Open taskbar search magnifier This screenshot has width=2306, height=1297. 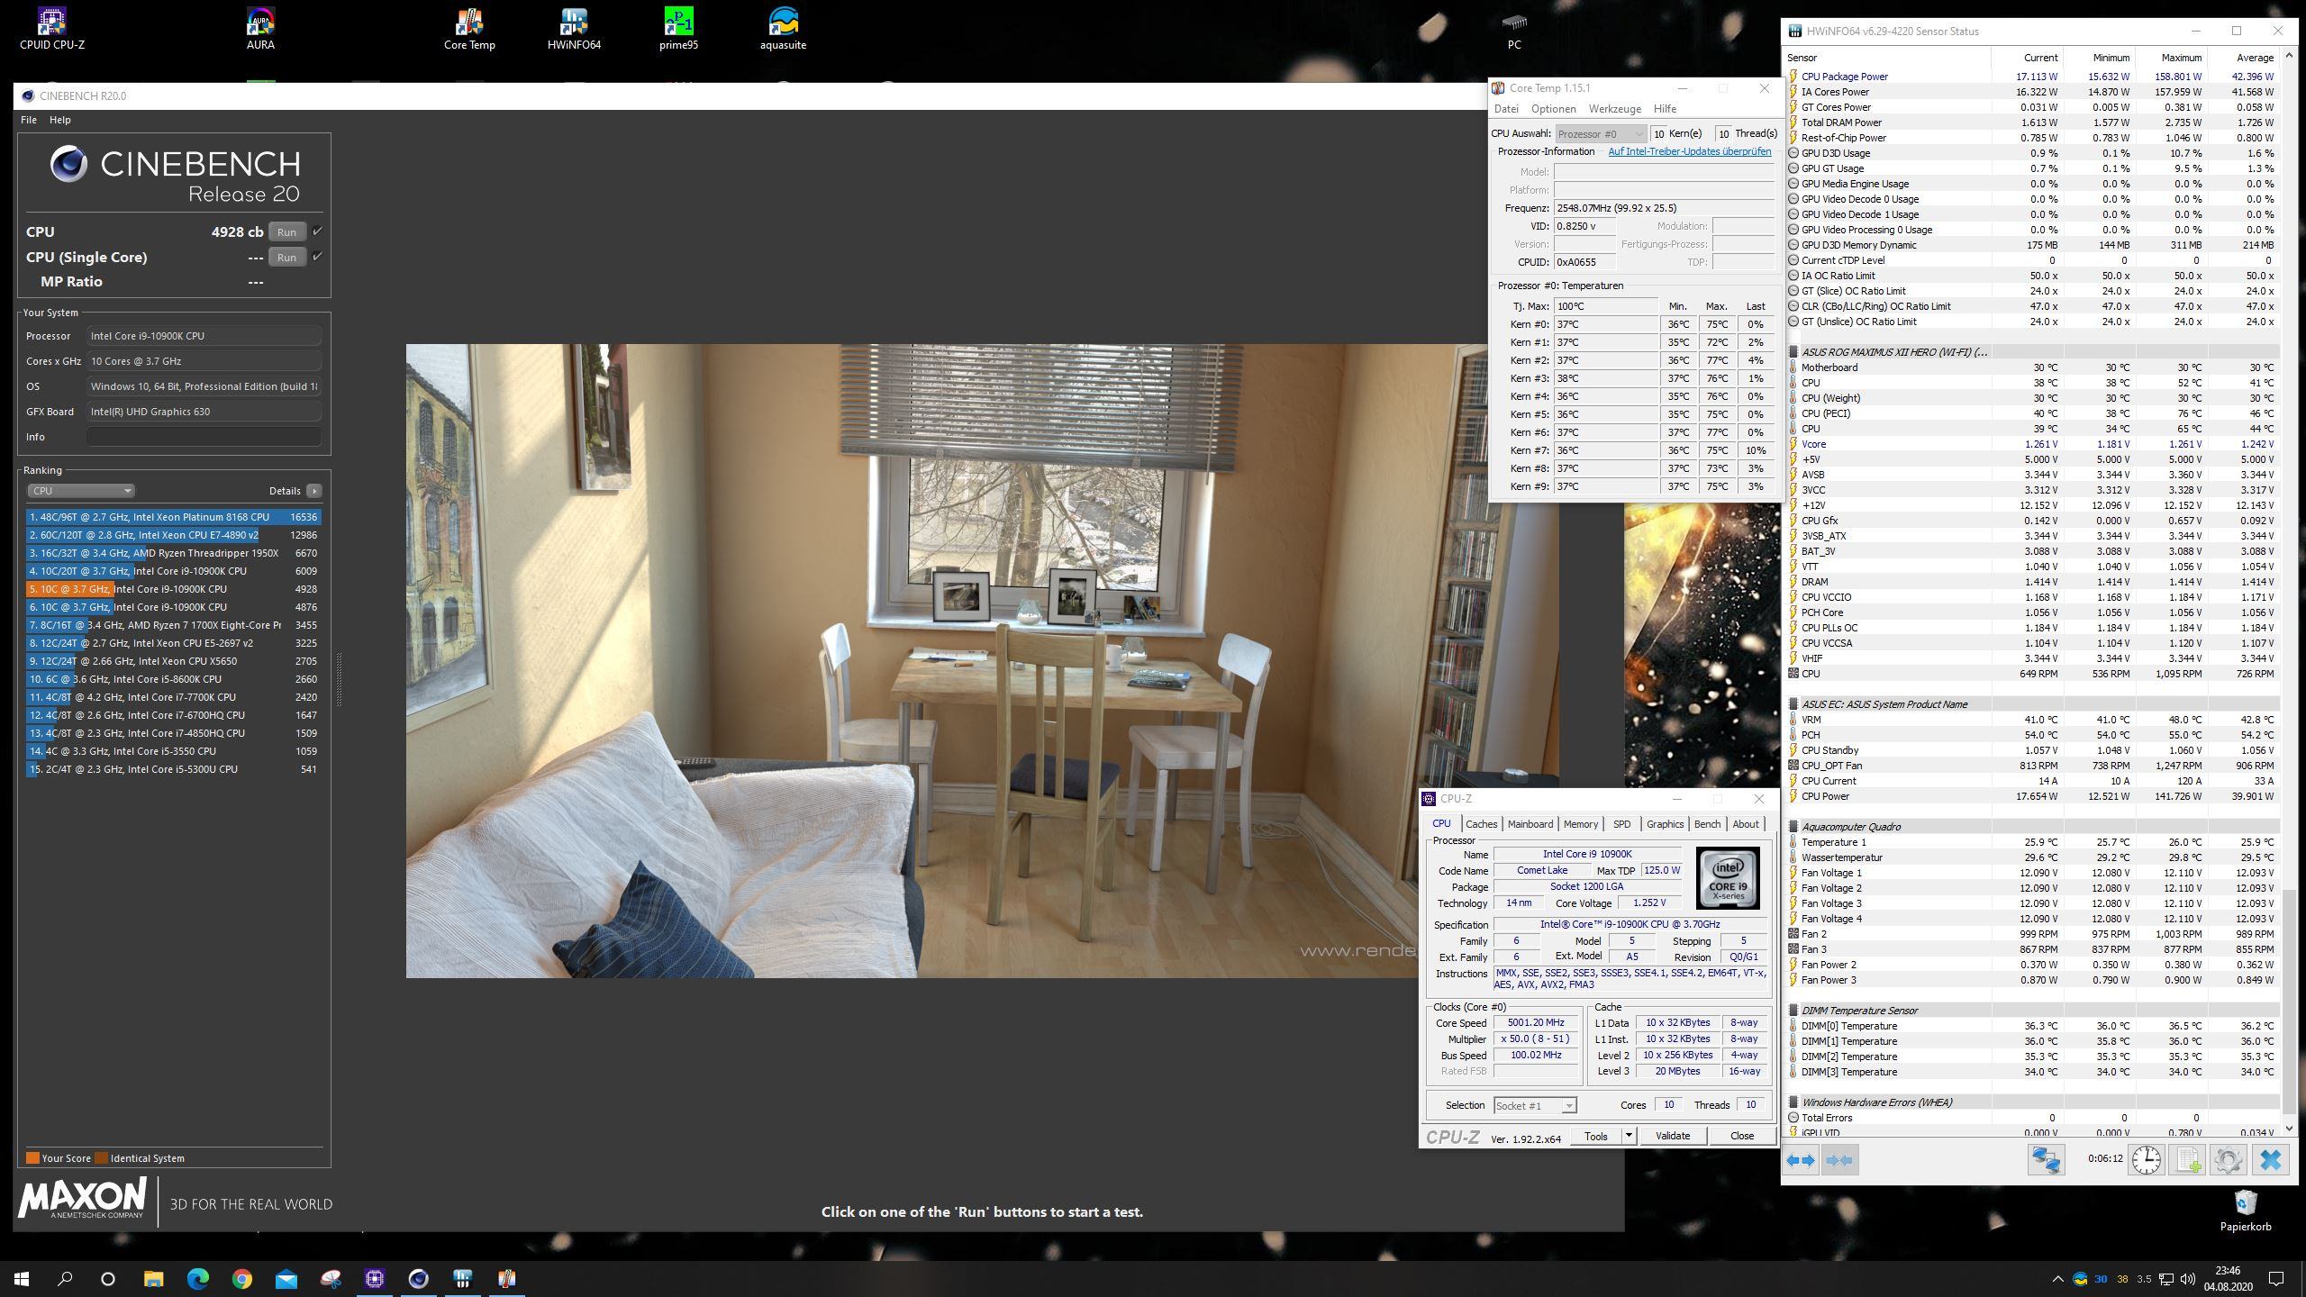click(x=65, y=1278)
